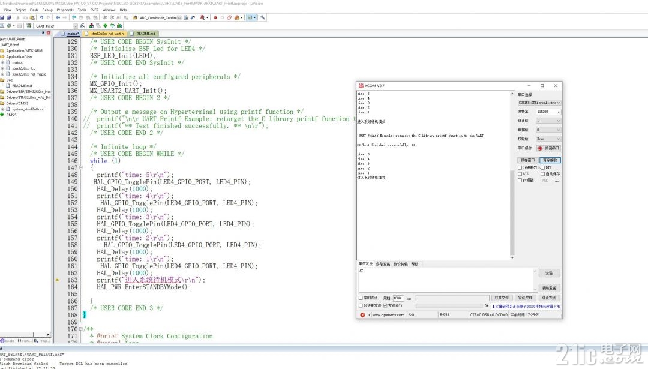Click the Pack Installer icon
This screenshot has width=648, height=369.
pyautogui.click(x=119, y=26)
